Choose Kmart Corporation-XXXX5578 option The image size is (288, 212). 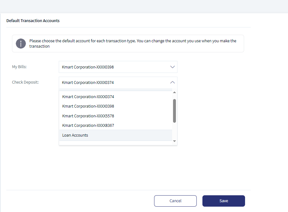coord(116,116)
